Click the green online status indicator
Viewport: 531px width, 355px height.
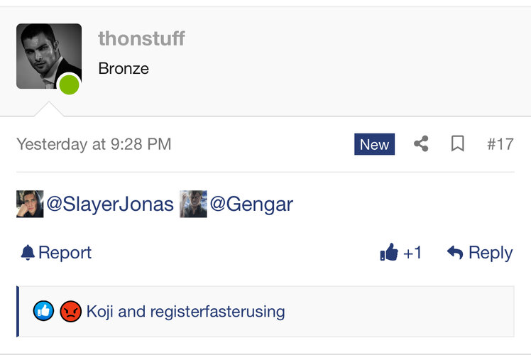[x=69, y=84]
